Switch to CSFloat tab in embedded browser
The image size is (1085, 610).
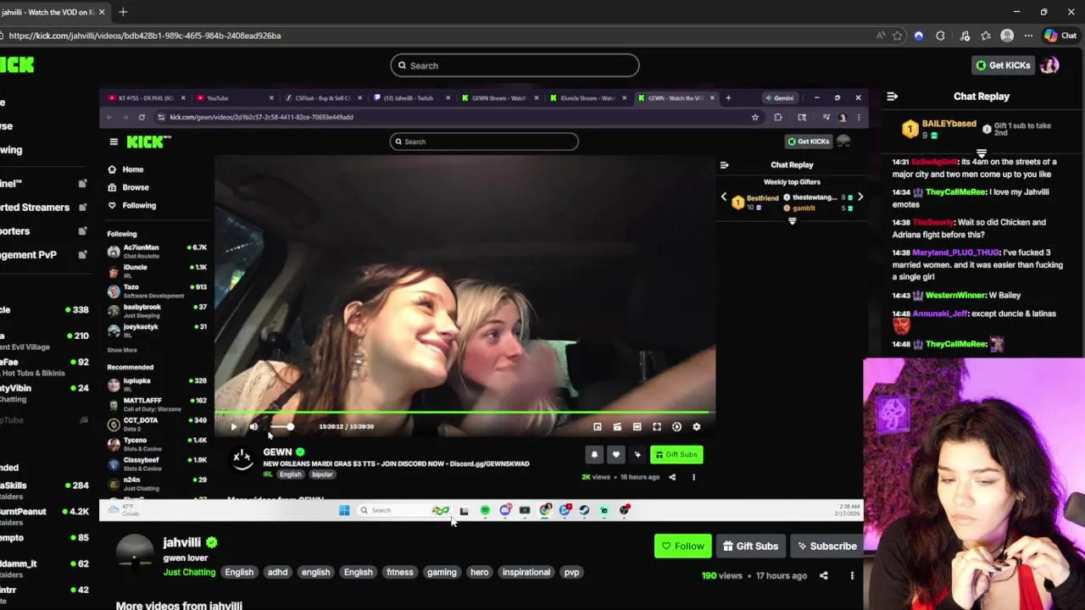(323, 98)
